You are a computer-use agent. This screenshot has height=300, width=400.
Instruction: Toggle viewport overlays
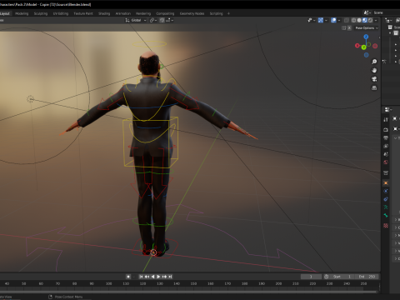click(333, 20)
